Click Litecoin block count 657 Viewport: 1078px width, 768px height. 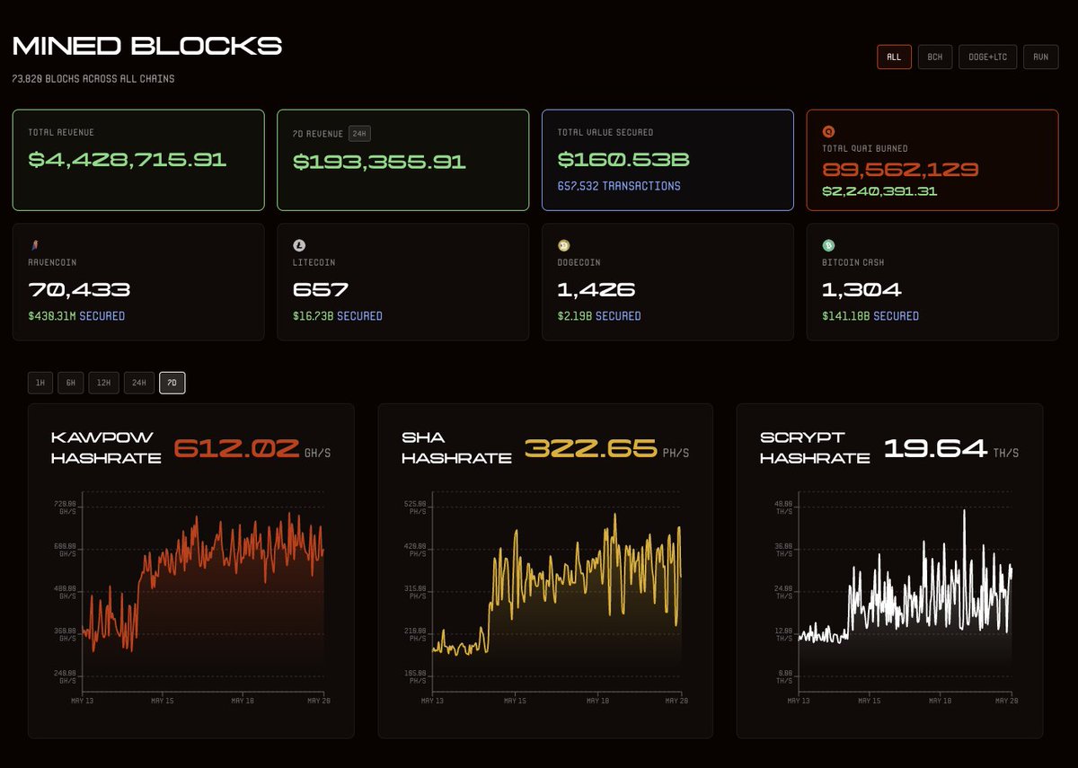pyautogui.click(x=321, y=290)
